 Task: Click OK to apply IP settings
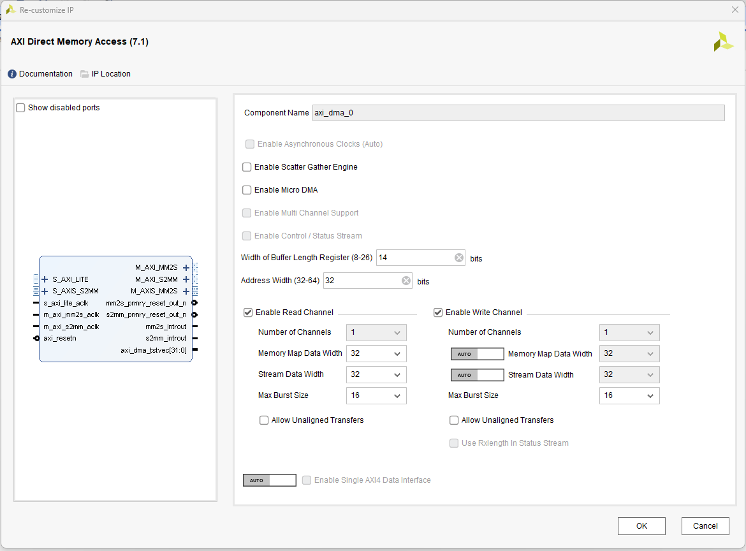click(641, 525)
